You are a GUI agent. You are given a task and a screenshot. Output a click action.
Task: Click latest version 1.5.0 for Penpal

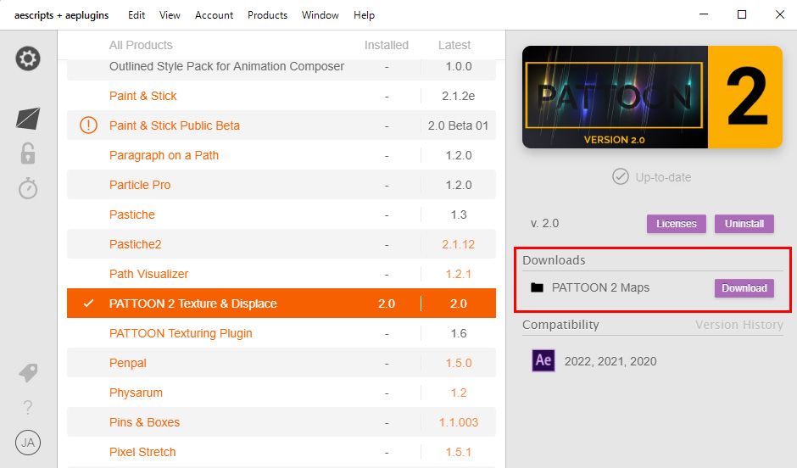pyautogui.click(x=459, y=363)
